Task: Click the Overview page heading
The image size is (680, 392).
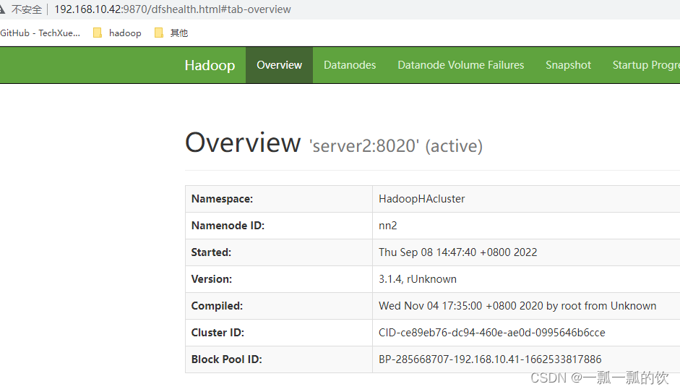Action: 243,142
